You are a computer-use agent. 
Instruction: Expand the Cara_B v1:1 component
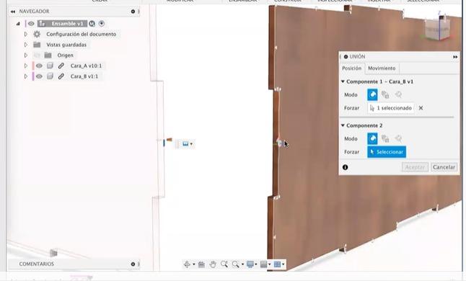pos(26,76)
